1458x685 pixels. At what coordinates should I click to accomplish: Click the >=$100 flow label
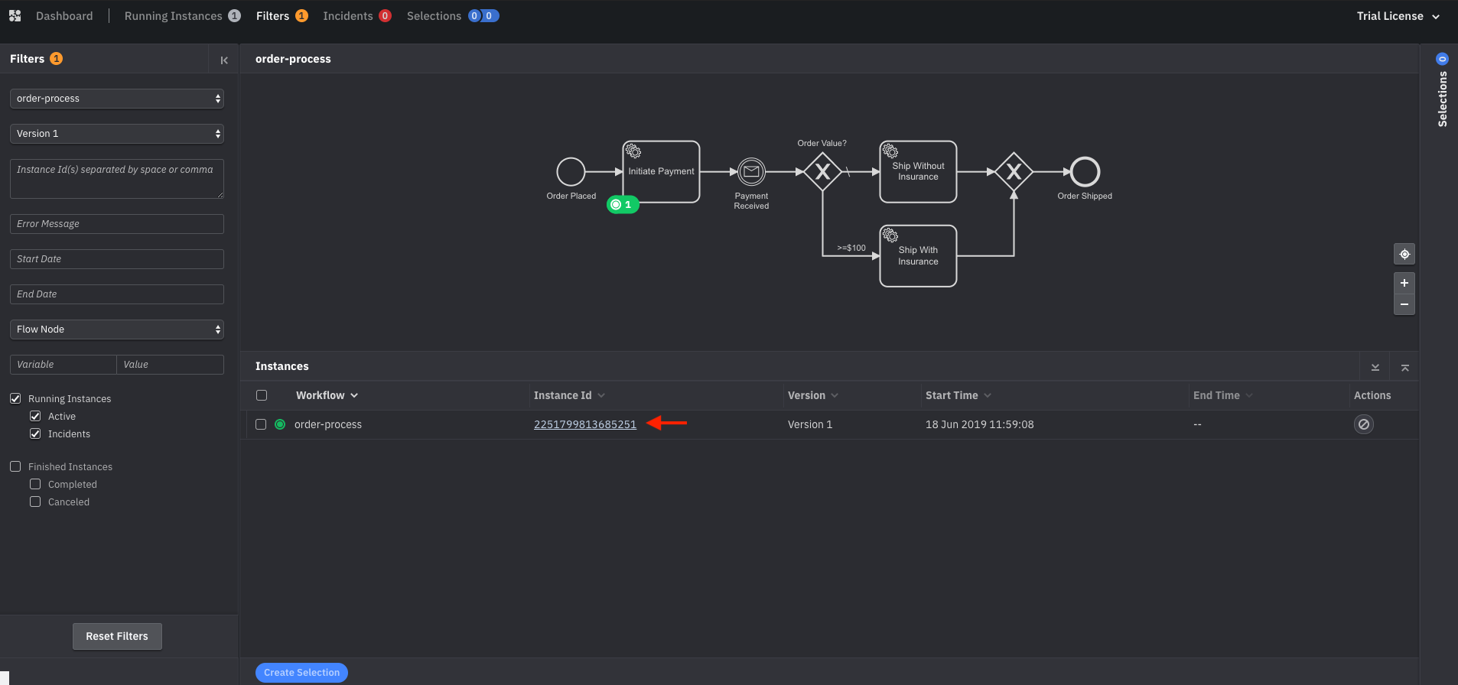pyautogui.click(x=851, y=248)
